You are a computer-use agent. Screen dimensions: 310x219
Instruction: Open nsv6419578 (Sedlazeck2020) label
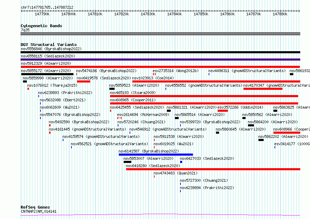104,78
